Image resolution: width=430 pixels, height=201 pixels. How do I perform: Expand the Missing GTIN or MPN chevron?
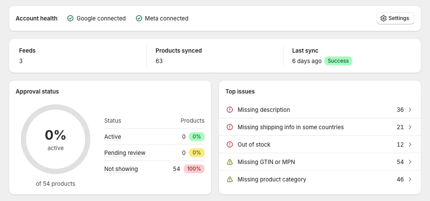click(410, 162)
